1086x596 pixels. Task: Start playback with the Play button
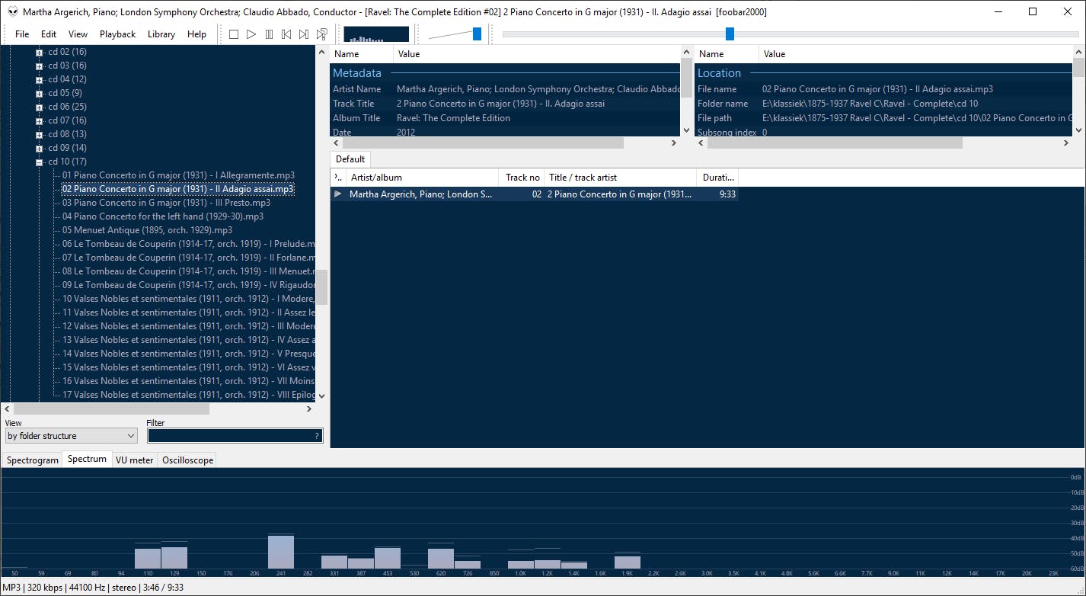(x=251, y=34)
